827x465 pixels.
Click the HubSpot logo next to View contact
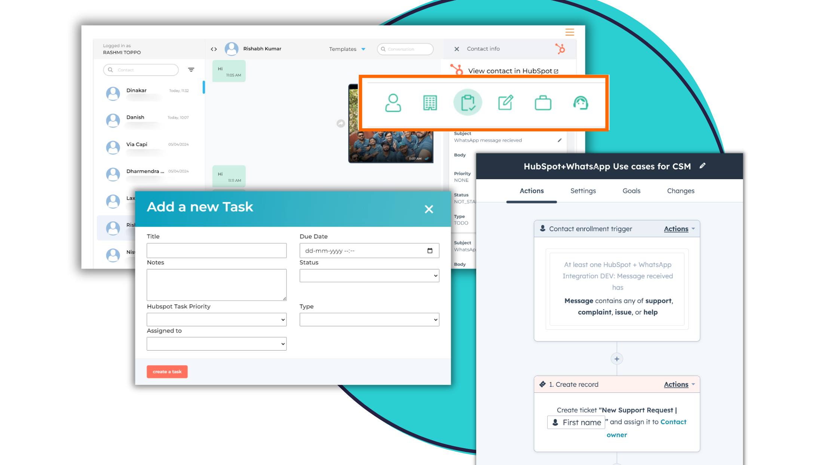(x=457, y=70)
